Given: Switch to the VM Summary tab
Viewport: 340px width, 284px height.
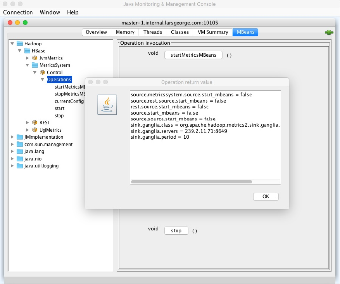Looking at the screenshot, I should 213,32.
